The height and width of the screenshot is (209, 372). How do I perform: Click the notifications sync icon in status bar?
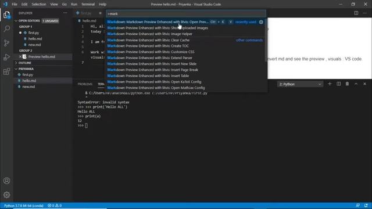[x=366, y=206]
